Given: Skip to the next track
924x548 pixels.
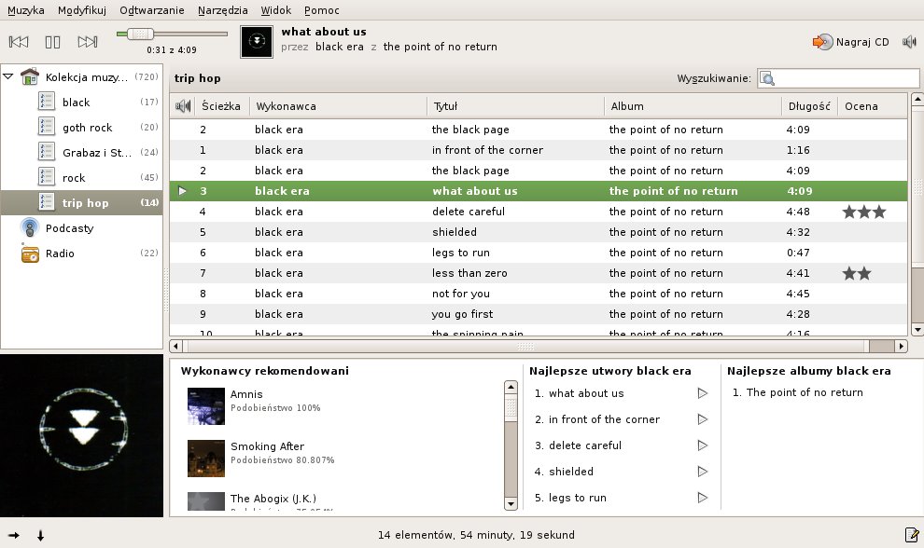Looking at the screenshot, I should (87, 42).
